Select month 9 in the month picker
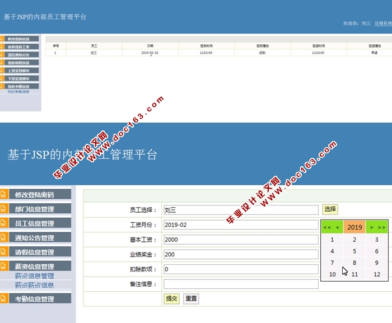The image size is (392, 323). [x=377, y=263]
